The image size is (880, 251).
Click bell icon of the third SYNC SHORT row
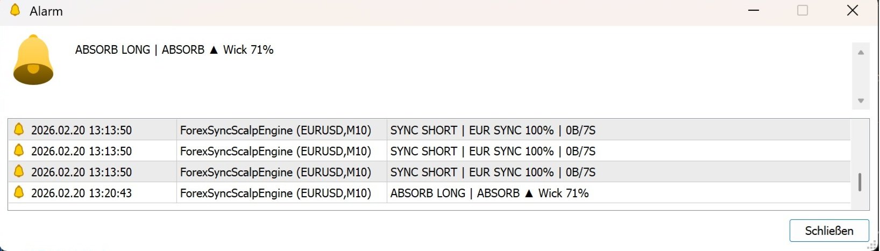click(x=19, y=171)
